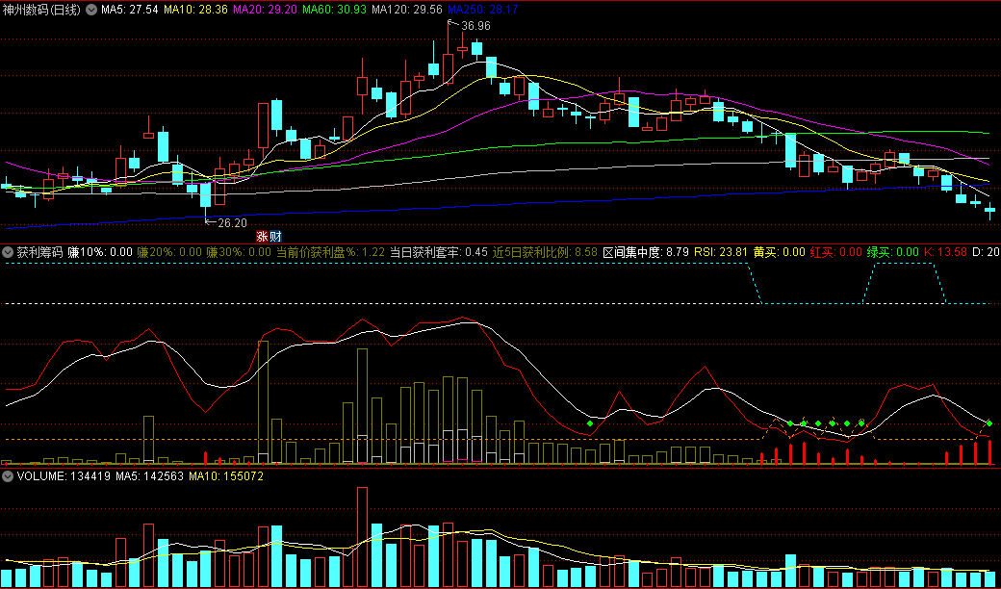Select the 神州数码(日线) chart title
This screenshot has height=589, width=1001.
pyautogui.click(x=42, y=10)
